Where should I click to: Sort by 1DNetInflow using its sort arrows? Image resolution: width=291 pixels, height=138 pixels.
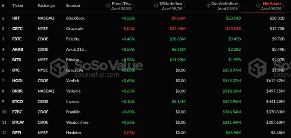pos(184,6)
